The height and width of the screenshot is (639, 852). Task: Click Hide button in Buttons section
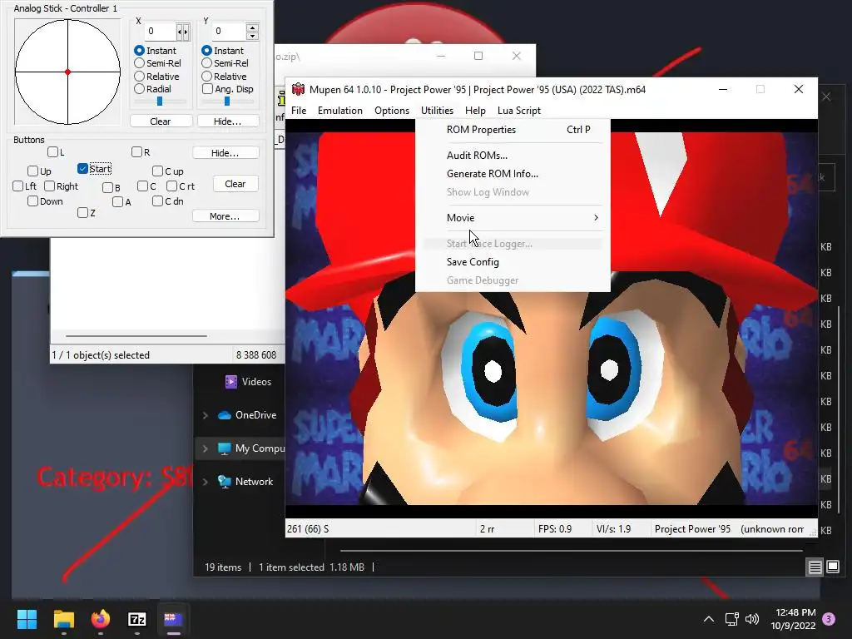225,153
